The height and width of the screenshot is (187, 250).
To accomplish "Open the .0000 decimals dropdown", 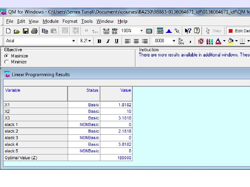I will pyautogui.click(x=174, y=41).
